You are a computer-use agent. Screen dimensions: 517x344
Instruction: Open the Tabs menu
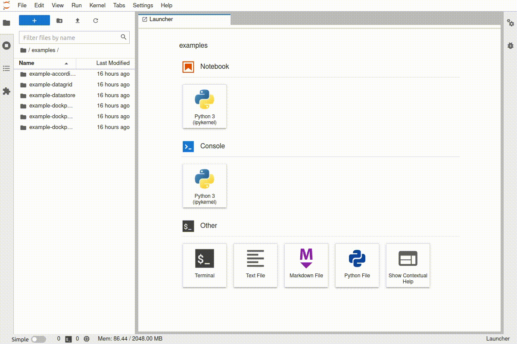119,5
